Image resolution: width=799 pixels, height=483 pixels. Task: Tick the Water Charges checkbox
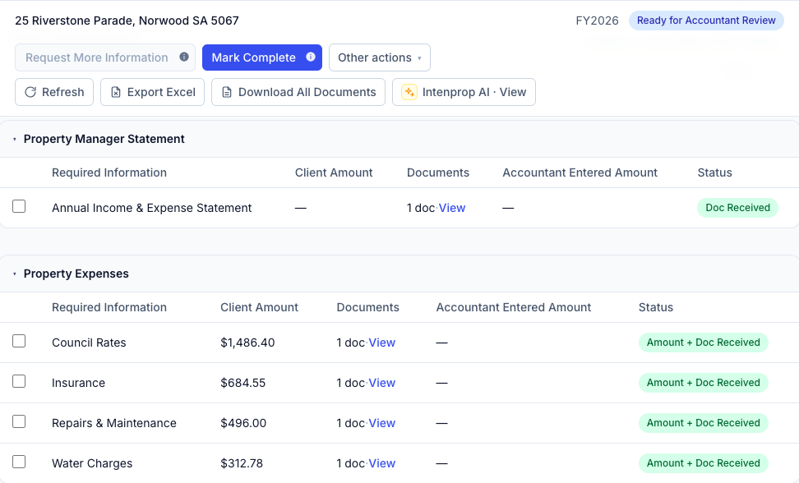coord(19,462)
